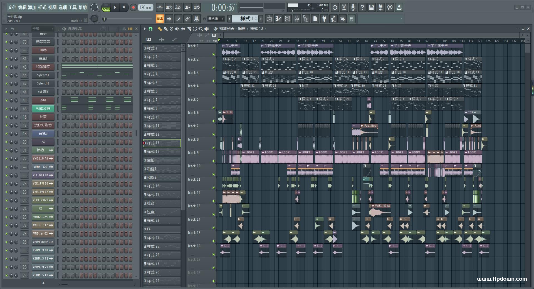
Task: Open the mixer view icon
Action: pos(297,19)
